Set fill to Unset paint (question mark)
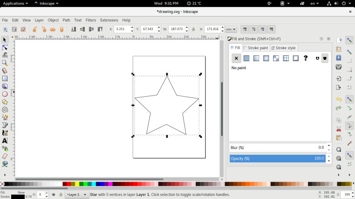 coord(306,59)
